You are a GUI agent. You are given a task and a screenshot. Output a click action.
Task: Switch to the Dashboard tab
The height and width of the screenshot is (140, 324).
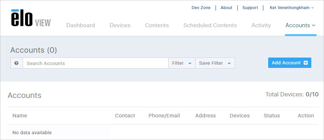[81, 25]
